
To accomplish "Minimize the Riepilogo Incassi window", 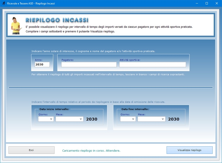I will [x=197, y=3].
